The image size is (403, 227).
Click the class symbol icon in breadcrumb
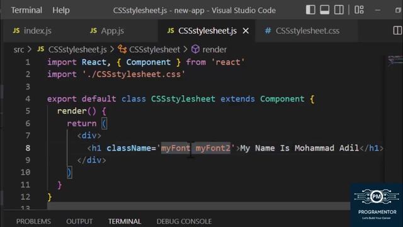click(122, 49)
